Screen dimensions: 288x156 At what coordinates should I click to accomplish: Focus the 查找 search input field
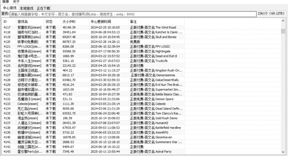point(133,14)
